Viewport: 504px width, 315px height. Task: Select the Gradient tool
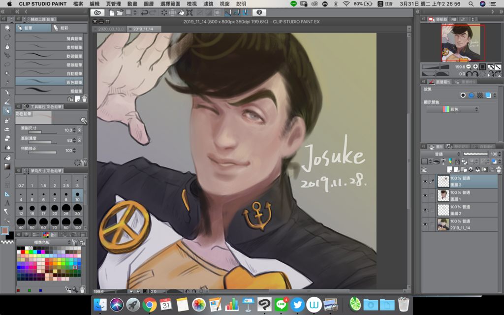click(7, 166)
